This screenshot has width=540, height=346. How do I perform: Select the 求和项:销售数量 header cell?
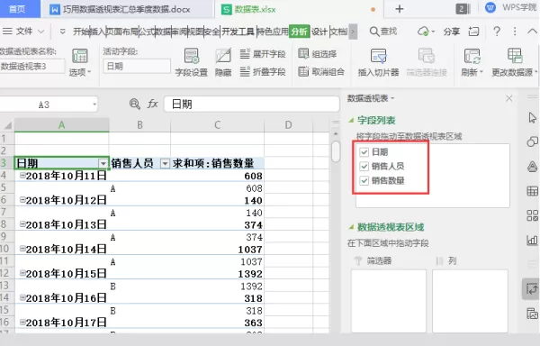point(218,163)
